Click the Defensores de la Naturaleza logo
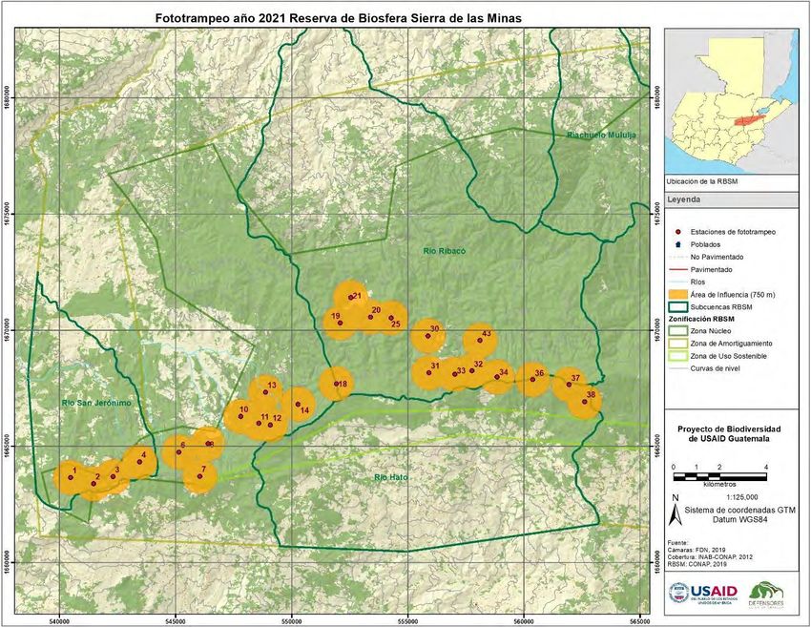 772,596
